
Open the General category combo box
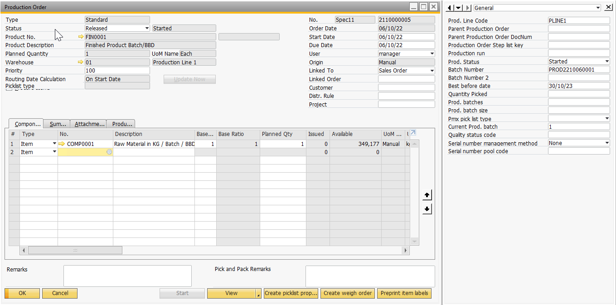click(537, 8)
